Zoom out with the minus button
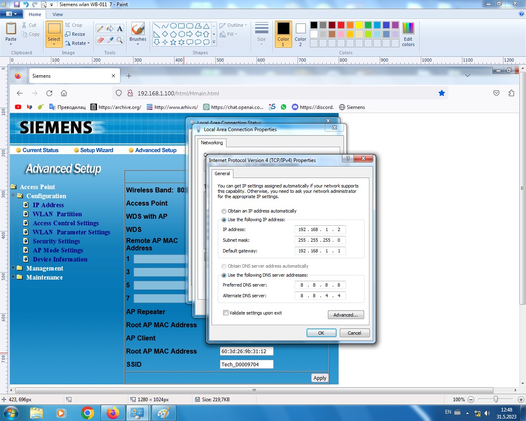526x421 pixels. pos(471,399)
